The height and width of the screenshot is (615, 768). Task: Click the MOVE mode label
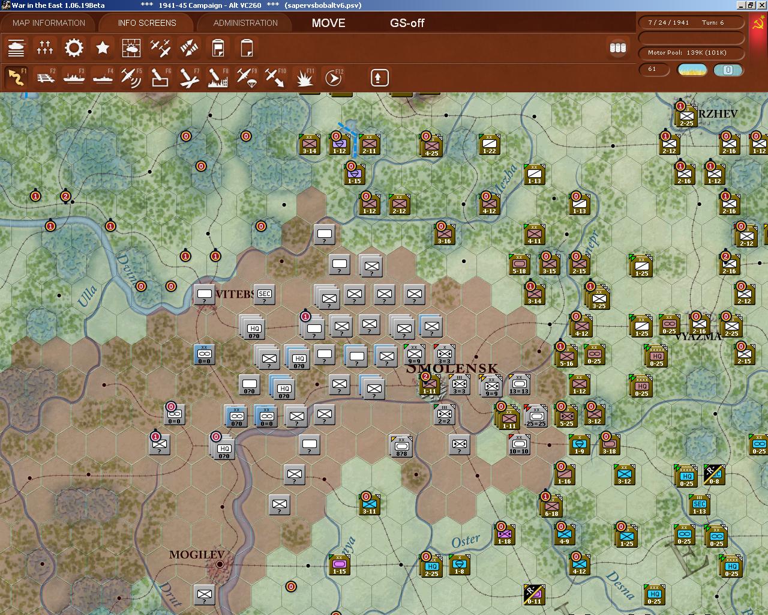pos(328,23)
